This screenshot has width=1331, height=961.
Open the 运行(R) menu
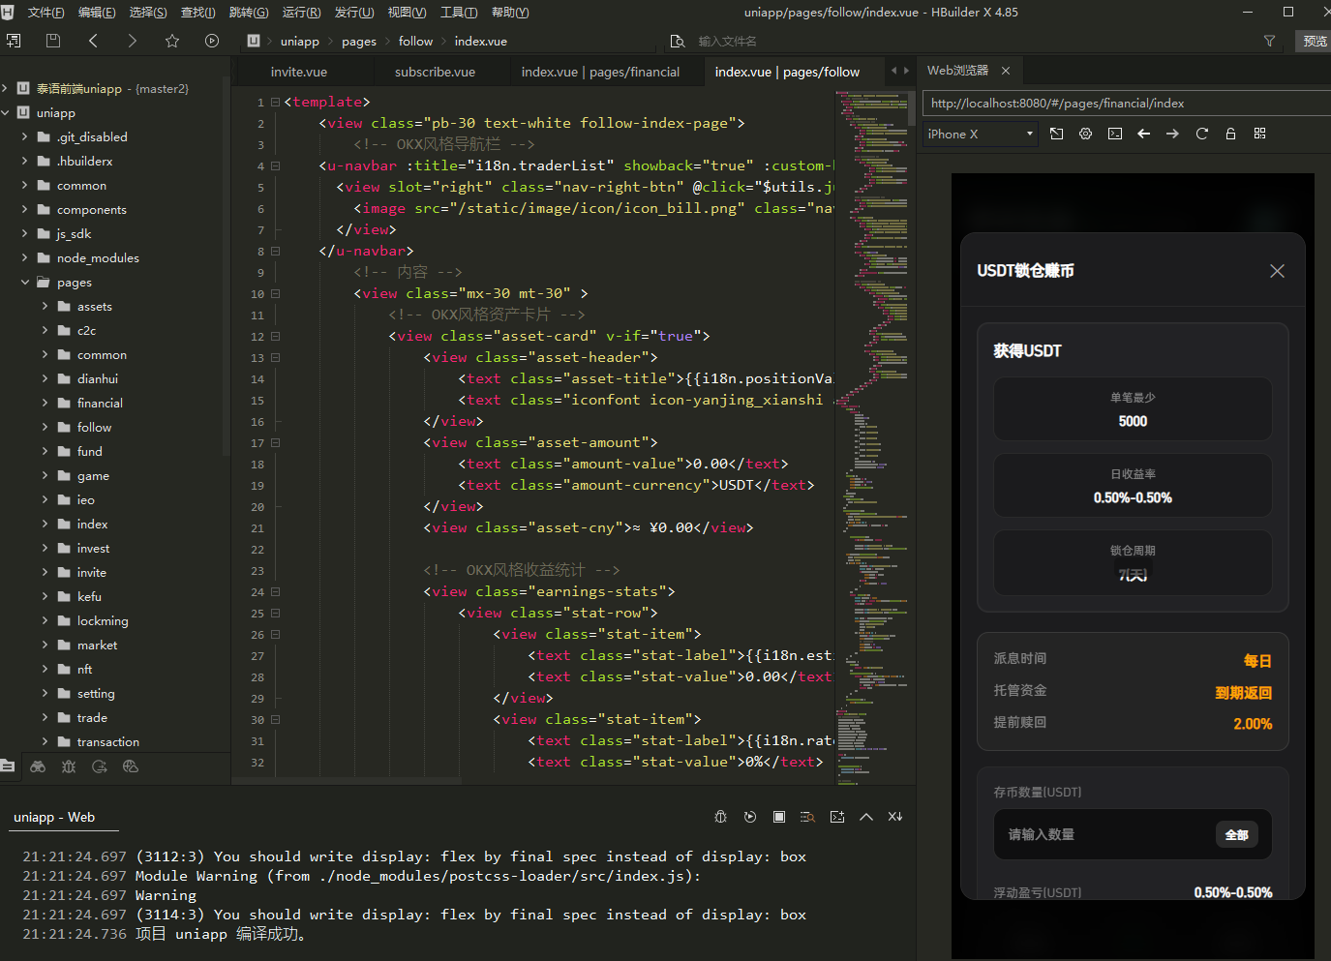point(301,13)
